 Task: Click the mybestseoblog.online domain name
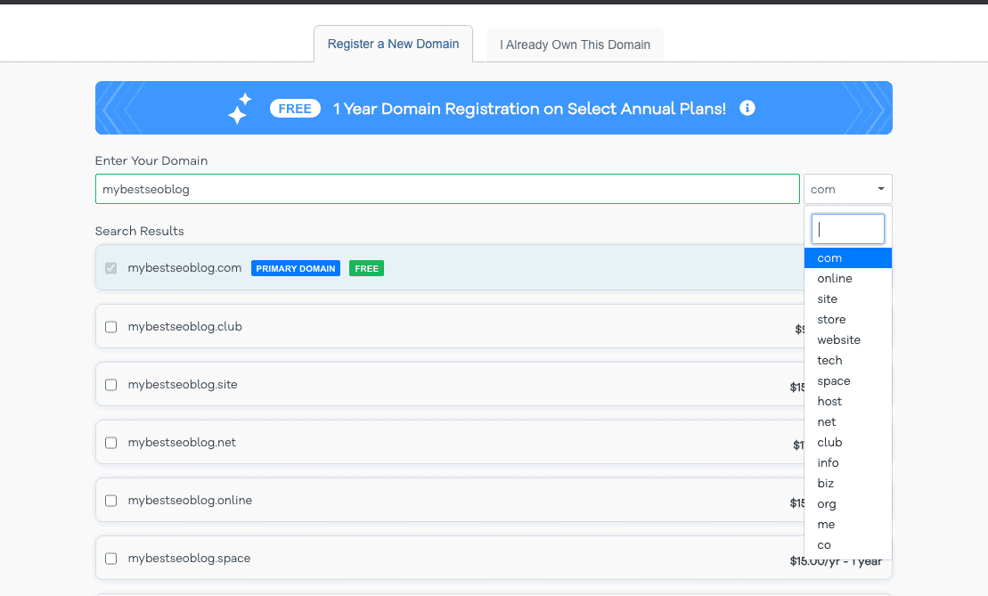click(190, 501)
